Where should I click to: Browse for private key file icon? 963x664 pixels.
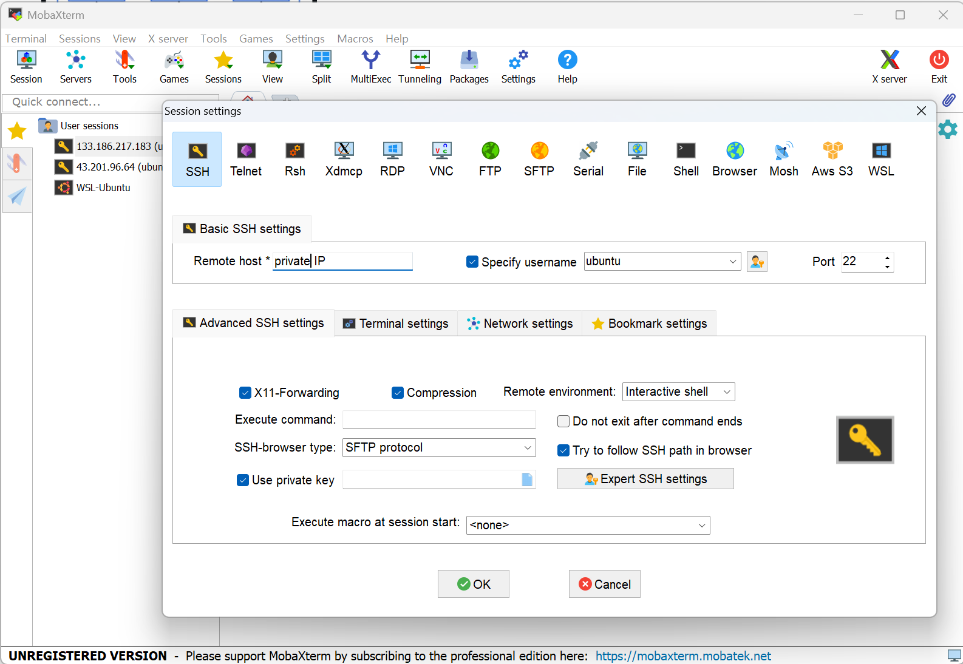(527, 479)
